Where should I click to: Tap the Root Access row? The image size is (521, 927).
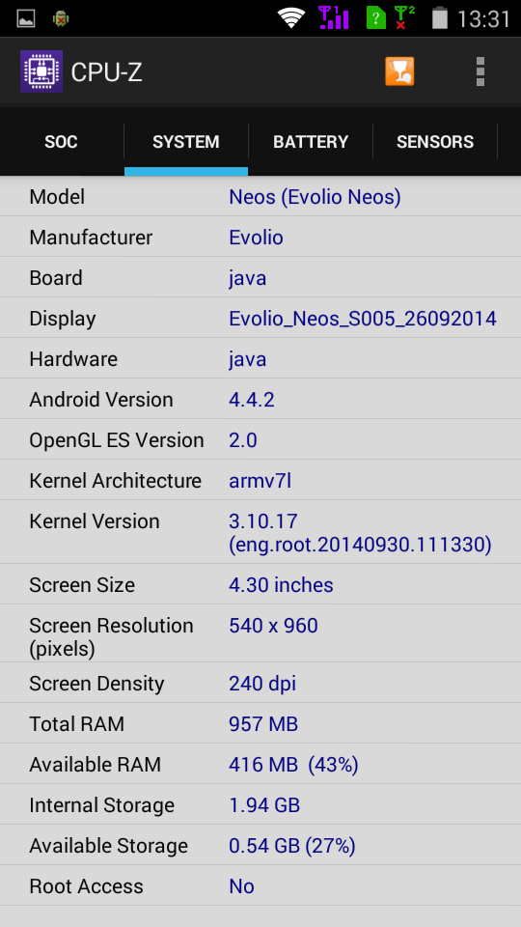pos(260,885)
